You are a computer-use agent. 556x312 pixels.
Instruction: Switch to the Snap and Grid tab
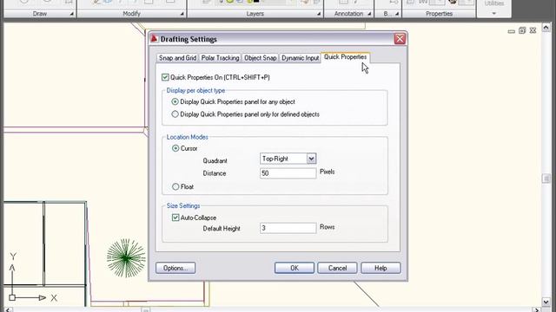(x=177, y=58)
